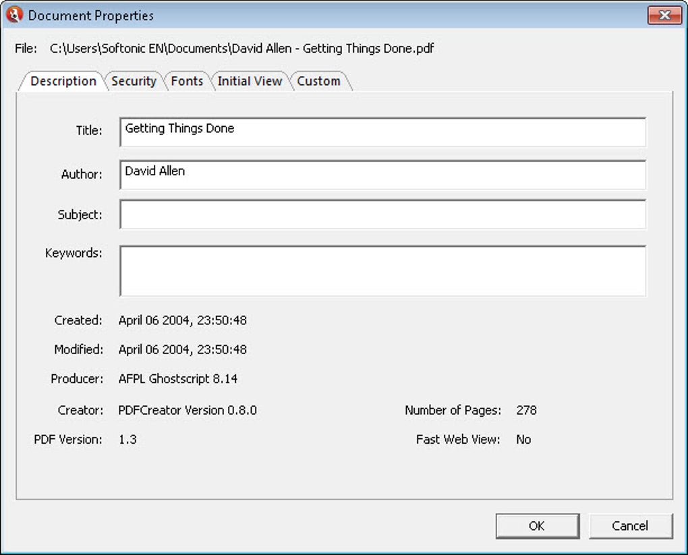Click the 'AFPL Ghostscript 8.14' producer value
Image resolution: width=688 pixels, height=555 pixels.
(x=177, y=378)
